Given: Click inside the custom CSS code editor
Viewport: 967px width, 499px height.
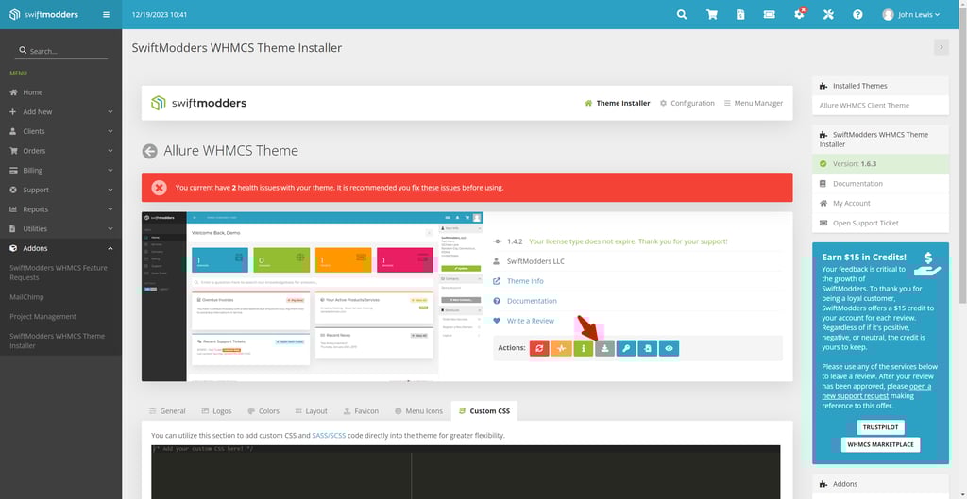Looking at the screenshot, I should (x=466, y=472).
